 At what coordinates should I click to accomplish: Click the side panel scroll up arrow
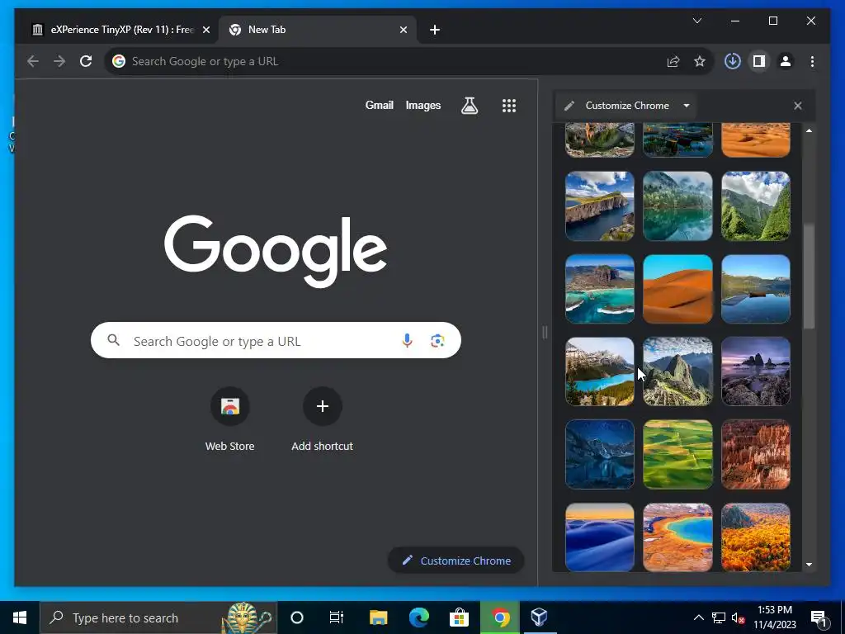(809, 130)
